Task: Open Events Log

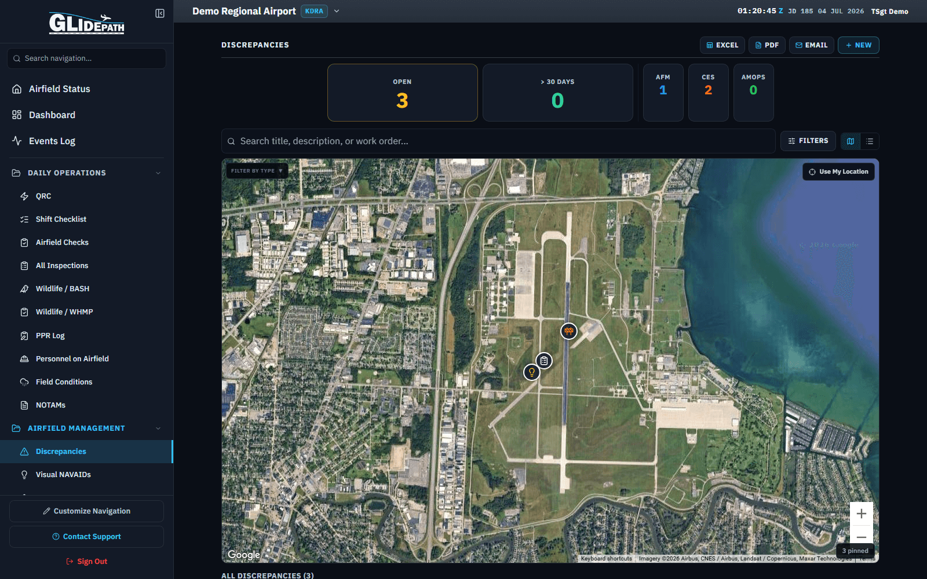Action: (x=86, y=141)
